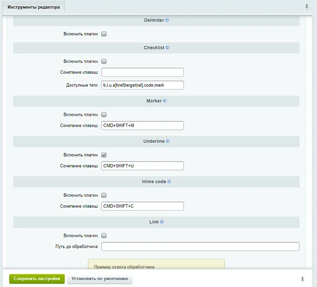Focus the Underline hotkey field CMD+SHIFT+U
This screenshot has height=287, width=317.
[143, 166]
